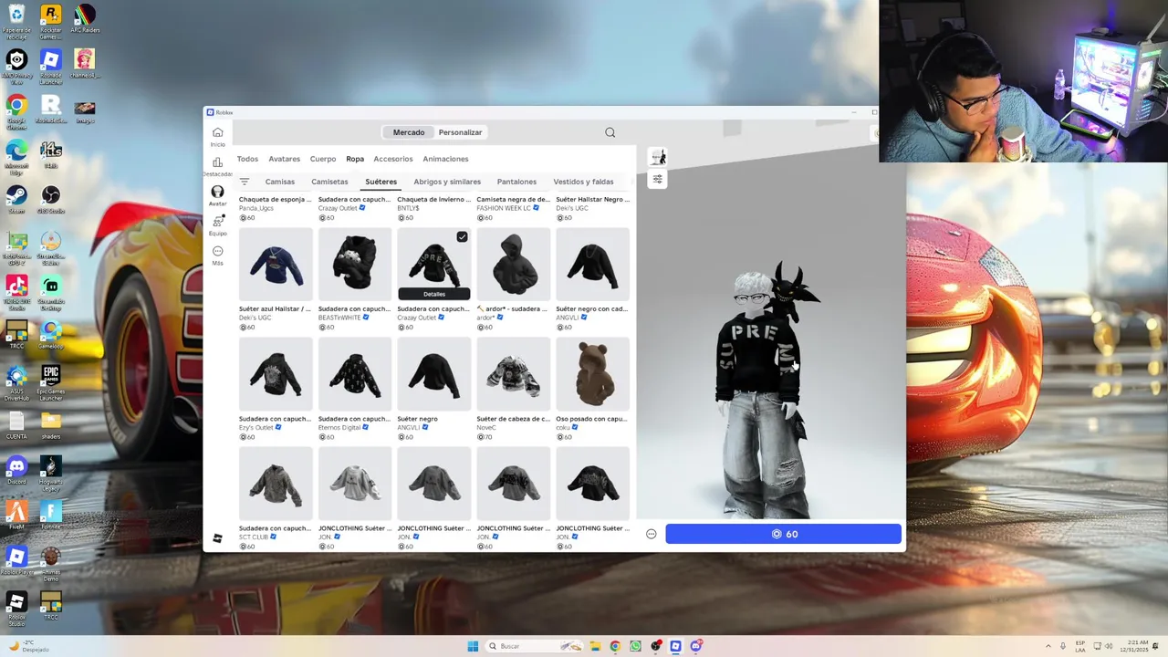1168x657 pixels.
Task: Uncheck the selected Supreme hoodie checkmark
Action: click(462, 237)
